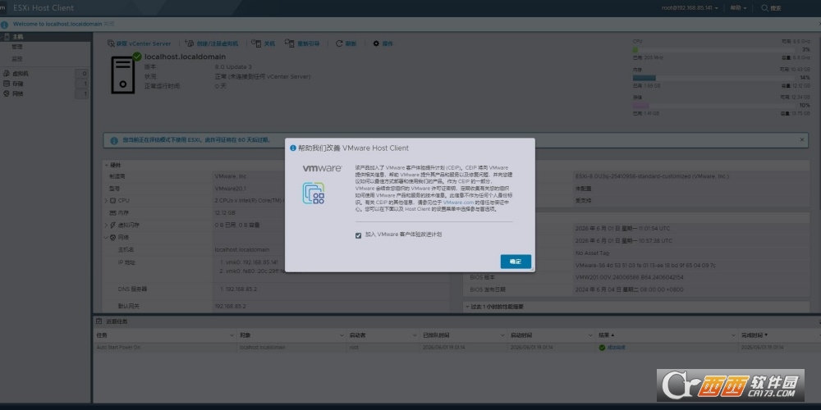The image size is (821, 410).
Task: Click 关闭 link beside Welcome message
Action: [x=108, y=24]
